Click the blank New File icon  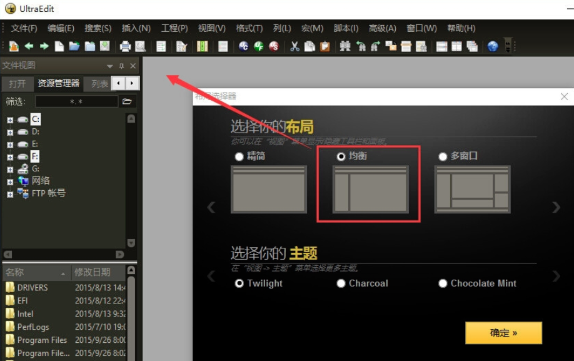click(x=59, y=46)
